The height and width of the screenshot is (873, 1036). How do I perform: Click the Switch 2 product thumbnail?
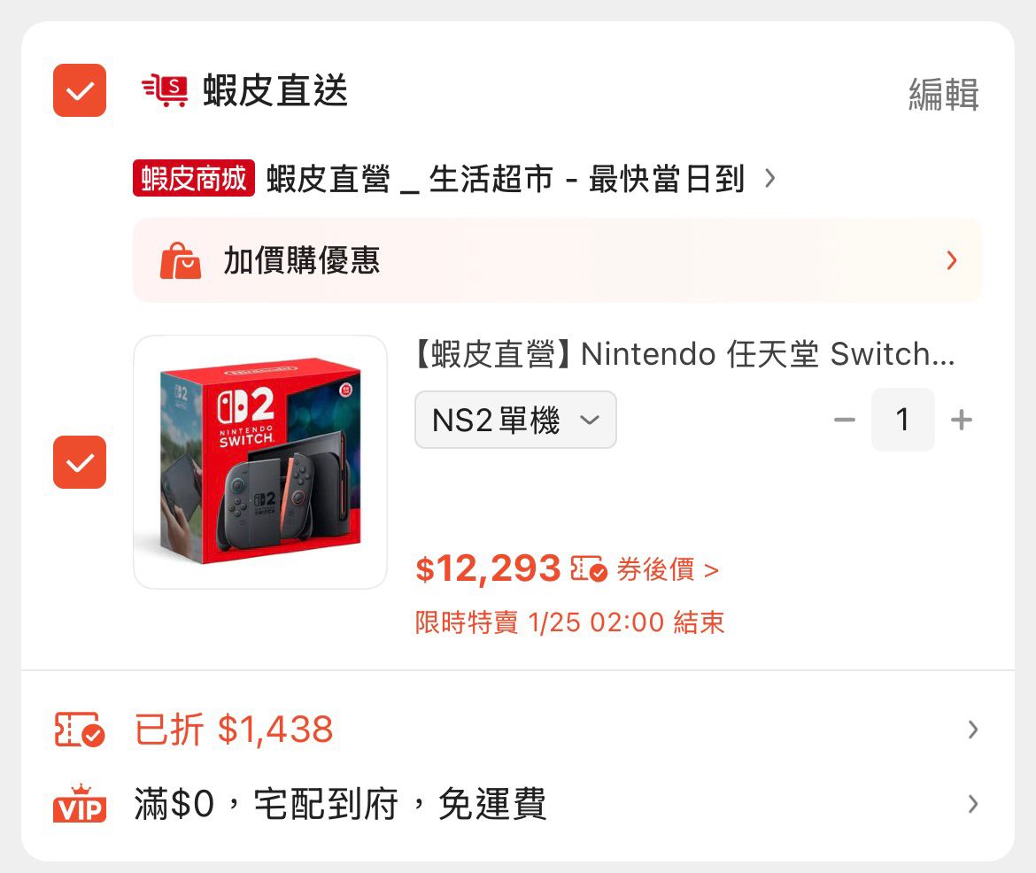click(x=260, y=462)
